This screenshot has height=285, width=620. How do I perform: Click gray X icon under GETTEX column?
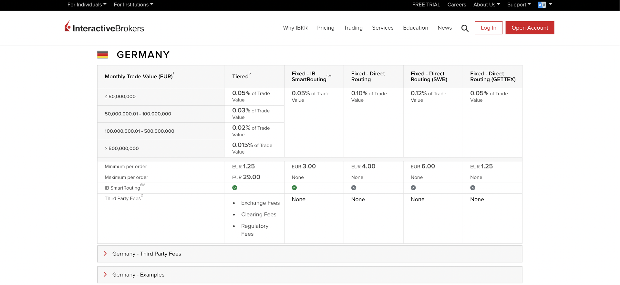[473, 188]
